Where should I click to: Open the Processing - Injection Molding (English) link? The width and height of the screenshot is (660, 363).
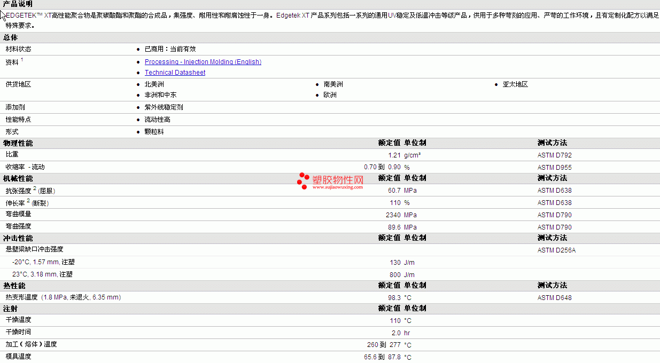click(x=203, y=62)
